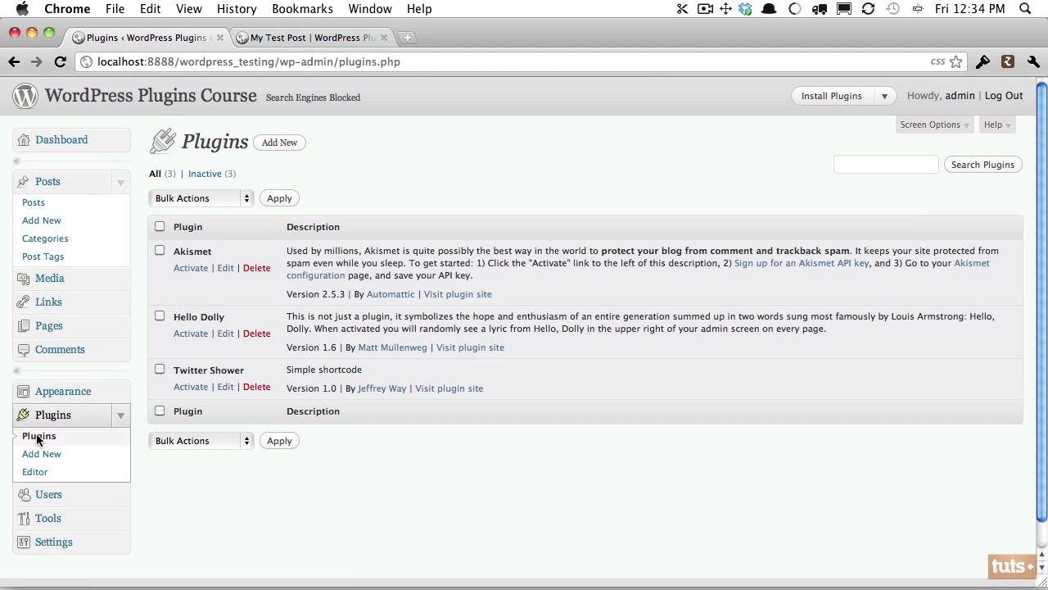The image size is (1048, 590).
Task: Click the Appearance icon in sidebar
Action: click(x=24, y=392)
